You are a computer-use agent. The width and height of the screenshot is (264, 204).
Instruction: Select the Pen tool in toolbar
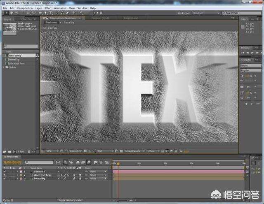[45, 13]
